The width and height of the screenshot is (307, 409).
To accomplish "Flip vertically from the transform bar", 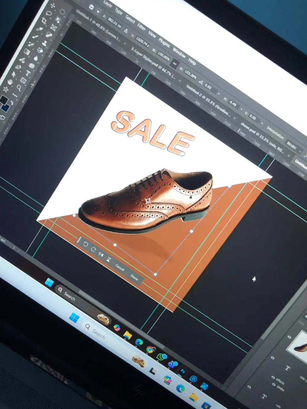I will pyautogui.click(x=109, y=259).
